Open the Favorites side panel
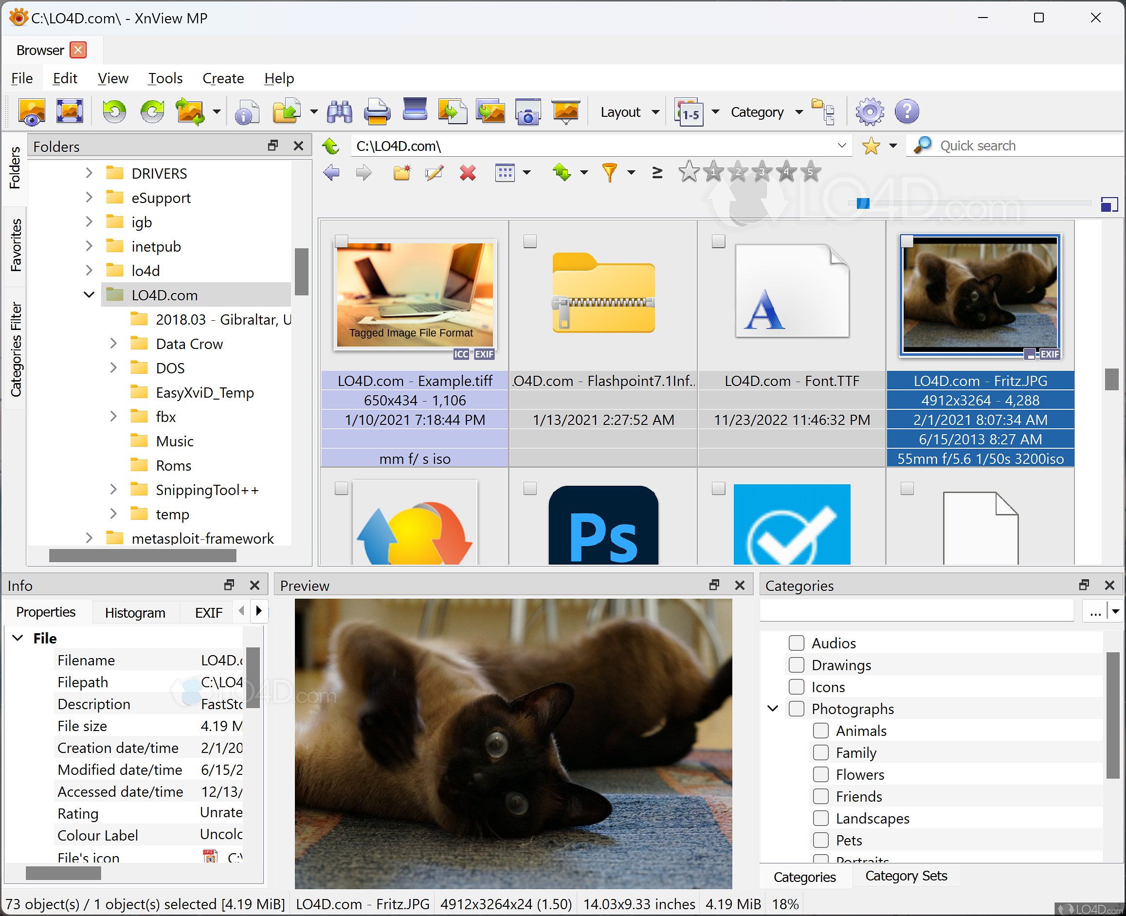Viewport: 1126px width, 916px height. 15,245
